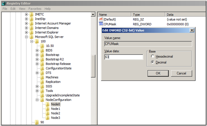Click the SSIS folder icon
The width and height of the screenshot is (207, 126).
tap(42, 86)
